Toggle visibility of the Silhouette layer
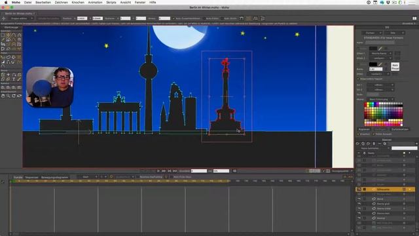419x236 pixels. (359, 189)
